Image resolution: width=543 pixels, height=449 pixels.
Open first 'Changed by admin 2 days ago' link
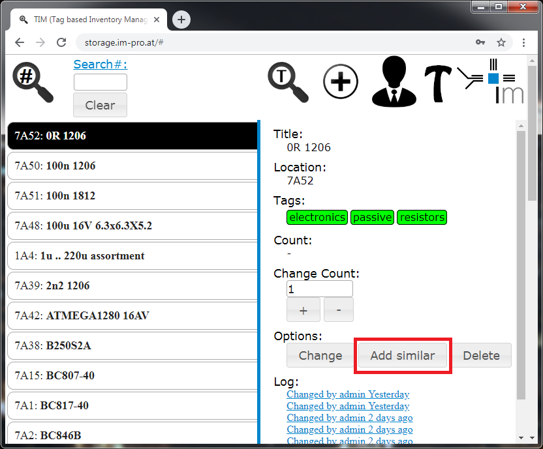[350, 418]
